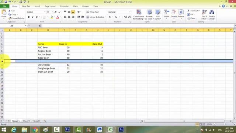Screen dimensions: 236x133
Task: Open the Sheet2 worksheet tab
Action: pos(26,121)
